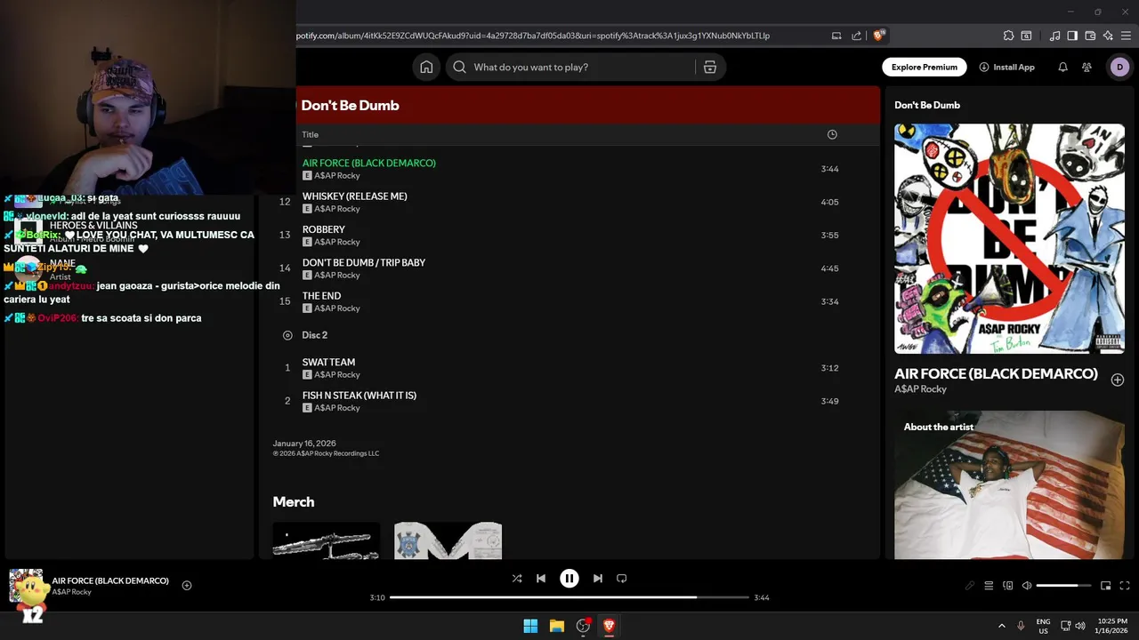Open the clock showing 10:25 PM

(x=1111, y=626)
